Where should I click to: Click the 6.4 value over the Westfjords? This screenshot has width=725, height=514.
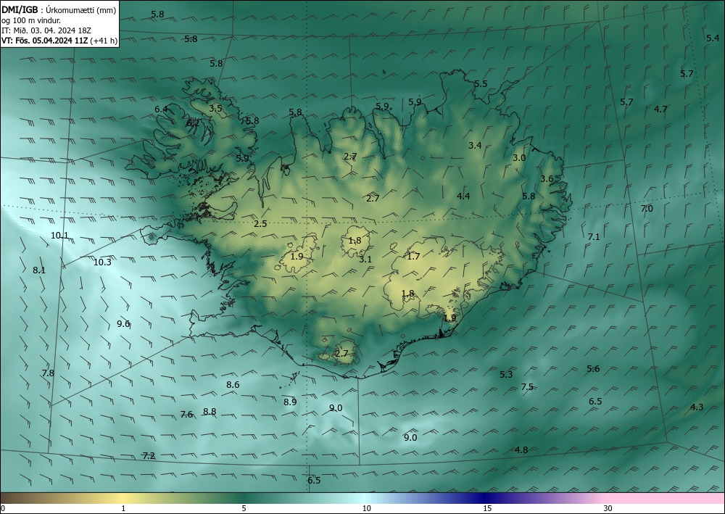point(161,109)
